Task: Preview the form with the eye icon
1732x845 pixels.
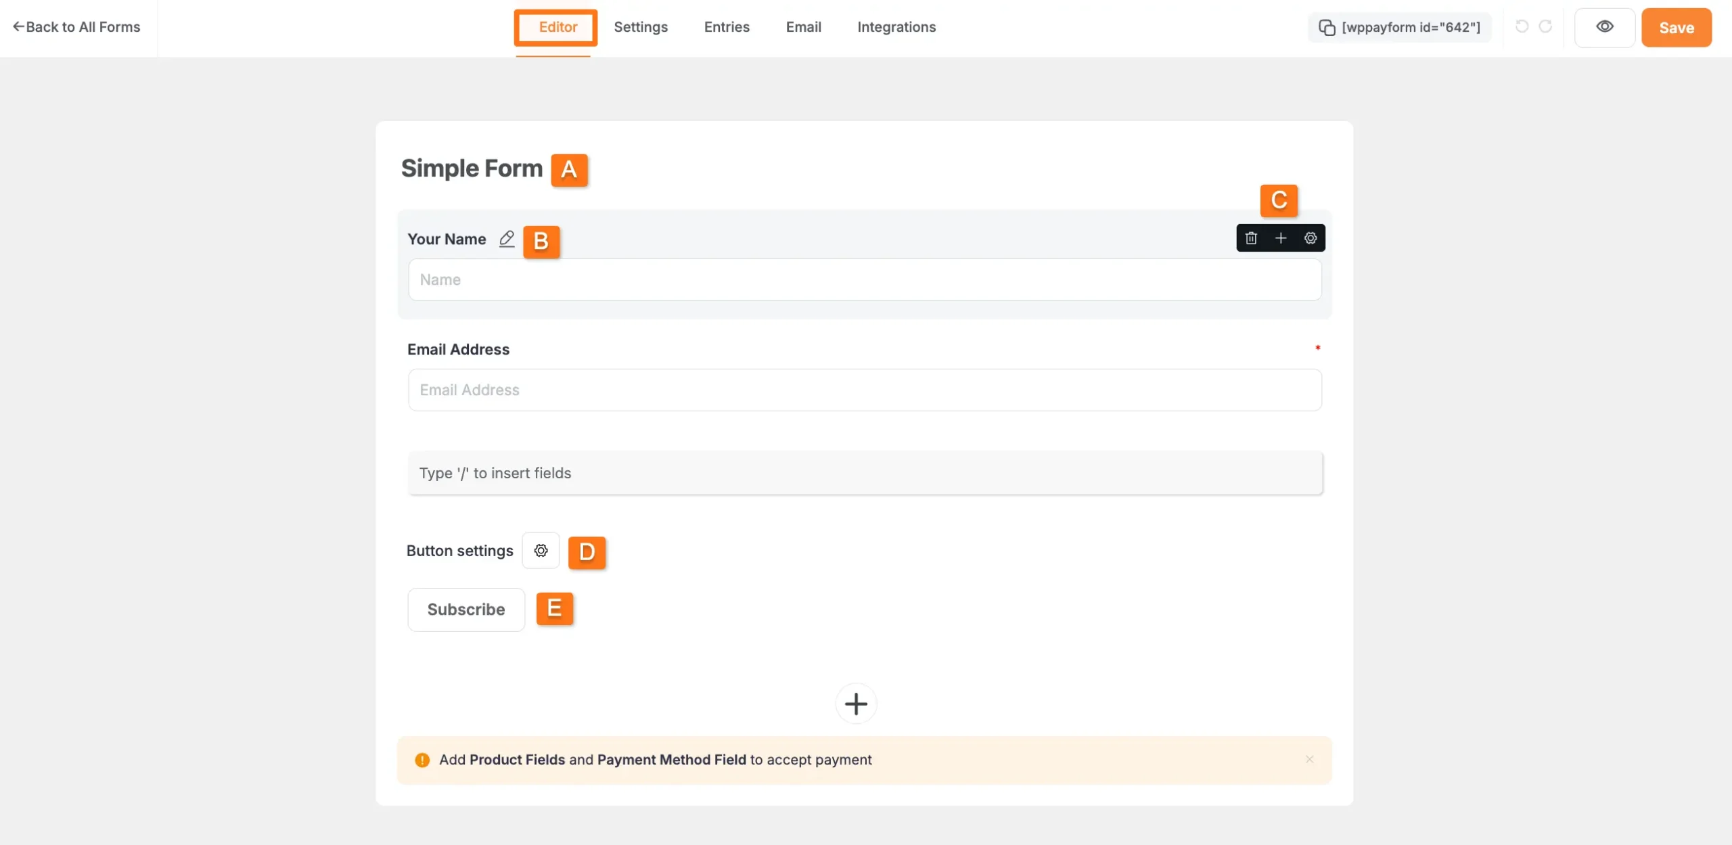Action: click(x=1604, y=26)
